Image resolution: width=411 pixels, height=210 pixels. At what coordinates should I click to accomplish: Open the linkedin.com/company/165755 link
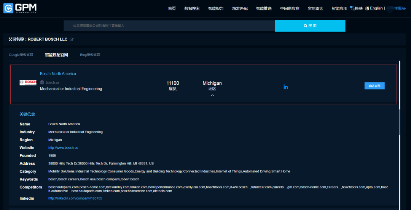click(x=75, y=198)
